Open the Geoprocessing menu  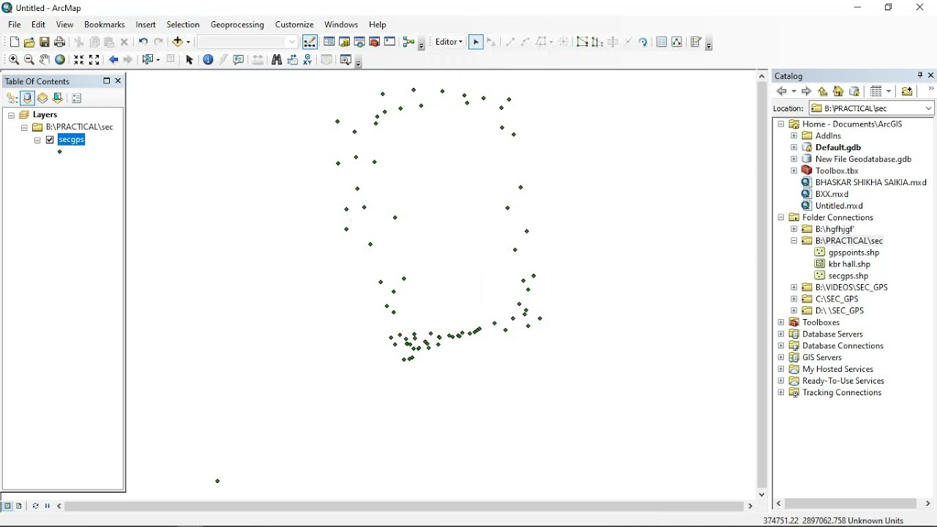(x=237, y=24)
